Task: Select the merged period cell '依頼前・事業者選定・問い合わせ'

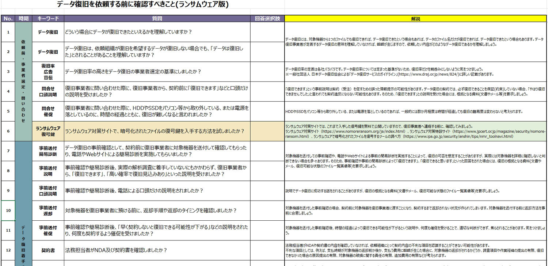Action: 24,81
